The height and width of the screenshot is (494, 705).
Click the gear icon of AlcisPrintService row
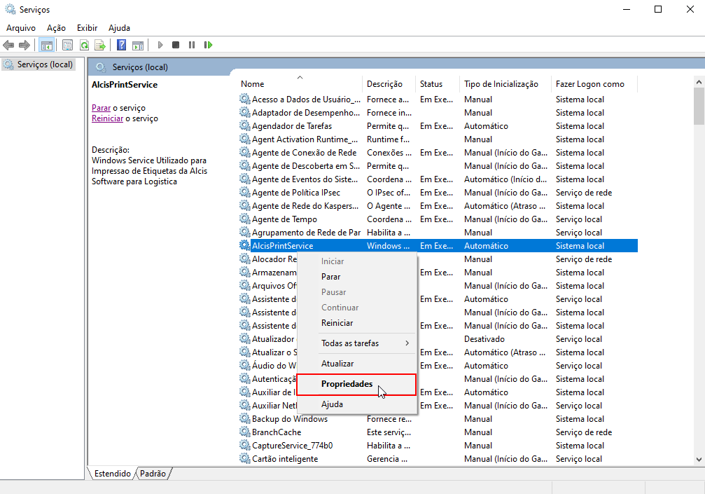click(x=244, y=246)
